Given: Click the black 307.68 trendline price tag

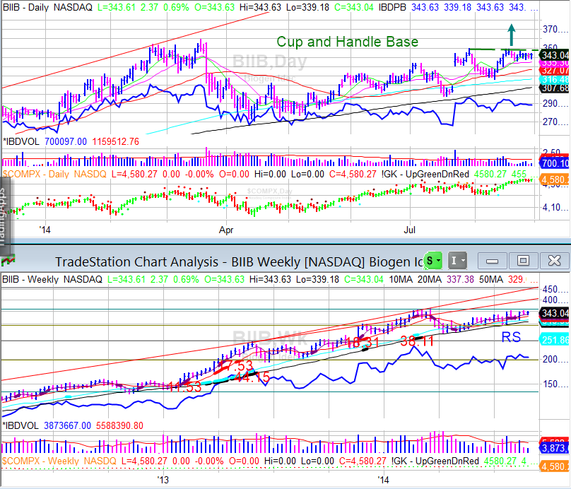Looking at the screenshot, I should [554, 88].
